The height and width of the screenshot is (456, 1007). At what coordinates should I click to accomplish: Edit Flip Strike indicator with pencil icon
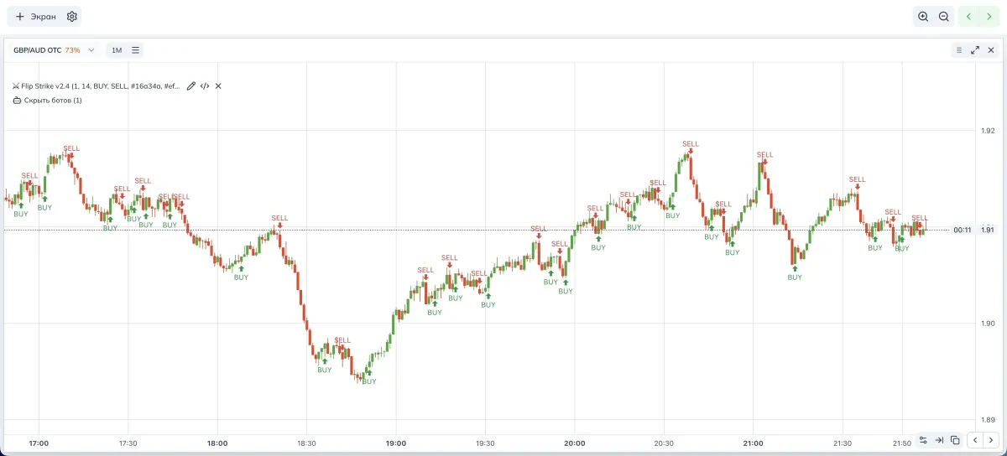[191, 85]
